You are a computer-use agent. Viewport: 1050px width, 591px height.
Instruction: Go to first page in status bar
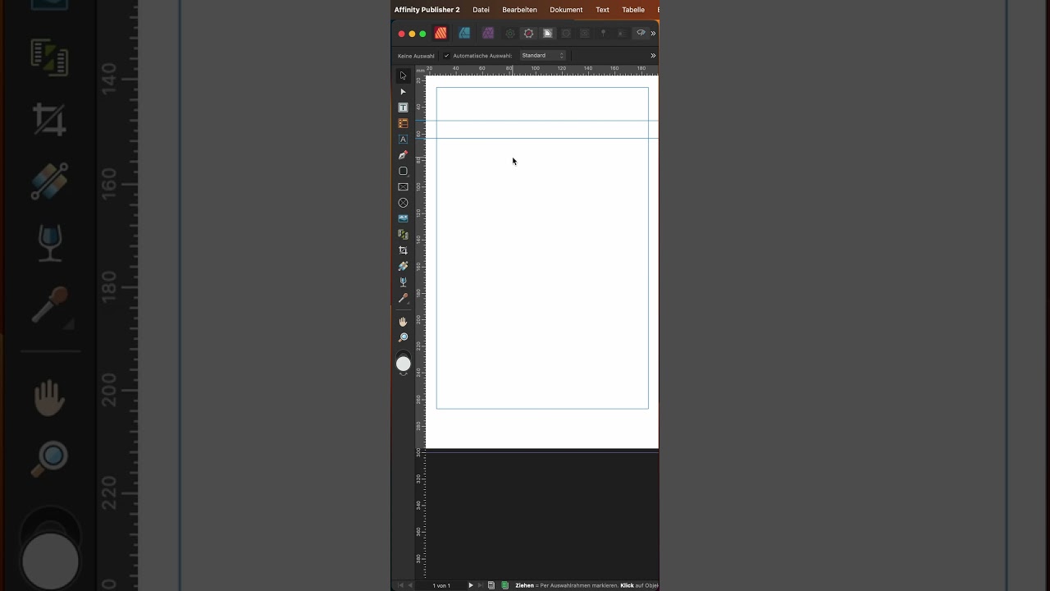(400, 585)
